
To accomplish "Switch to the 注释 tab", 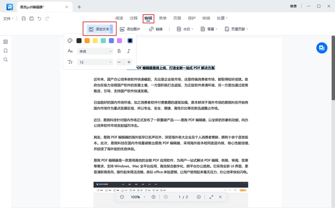I will click(134, 18).
